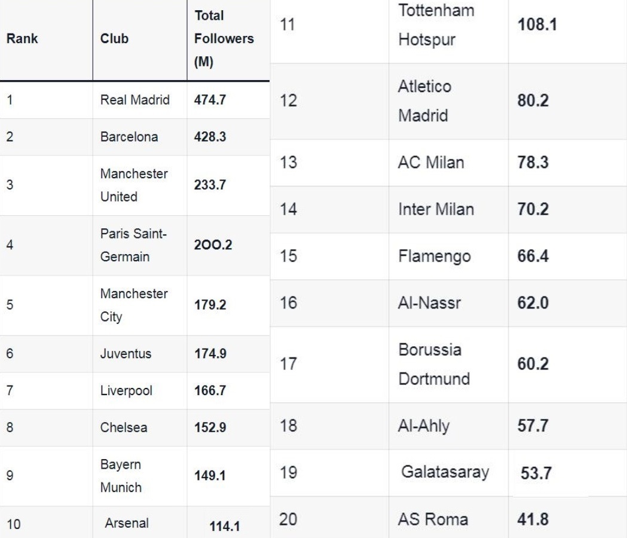Image resolution: width=627 pixels, height=538 pixels.
Task: Click Barcelona's 428.3 followers value
Action: click(210, 137)
